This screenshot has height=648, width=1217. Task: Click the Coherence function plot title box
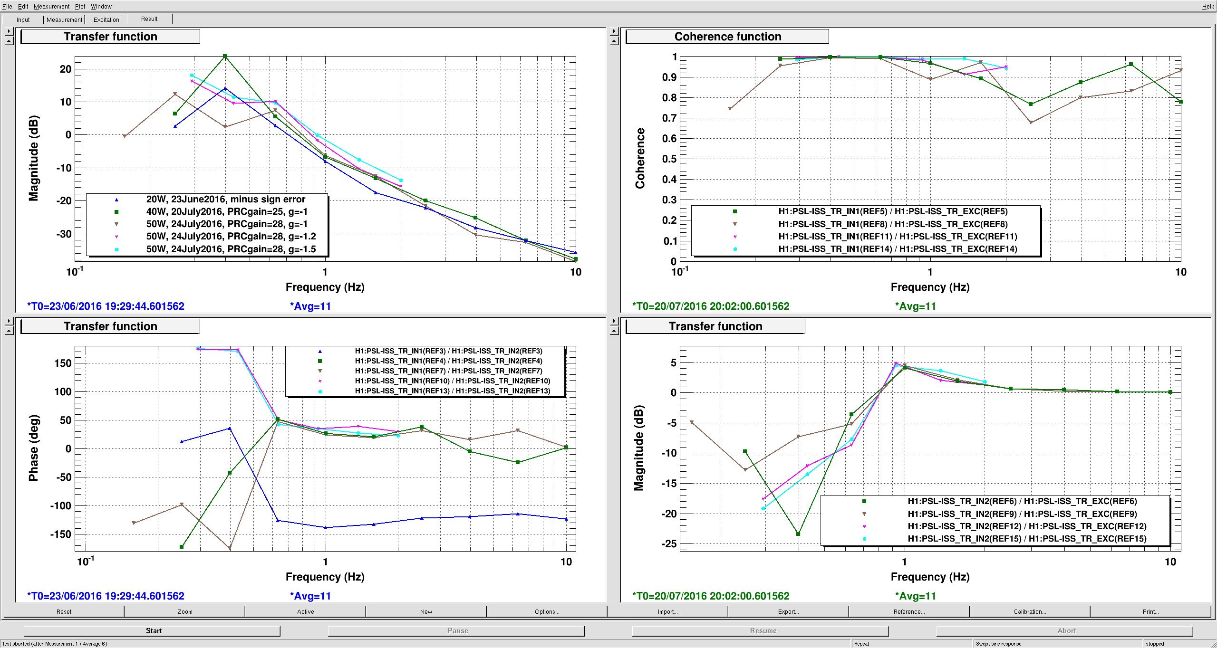click(x=727, y=37)
